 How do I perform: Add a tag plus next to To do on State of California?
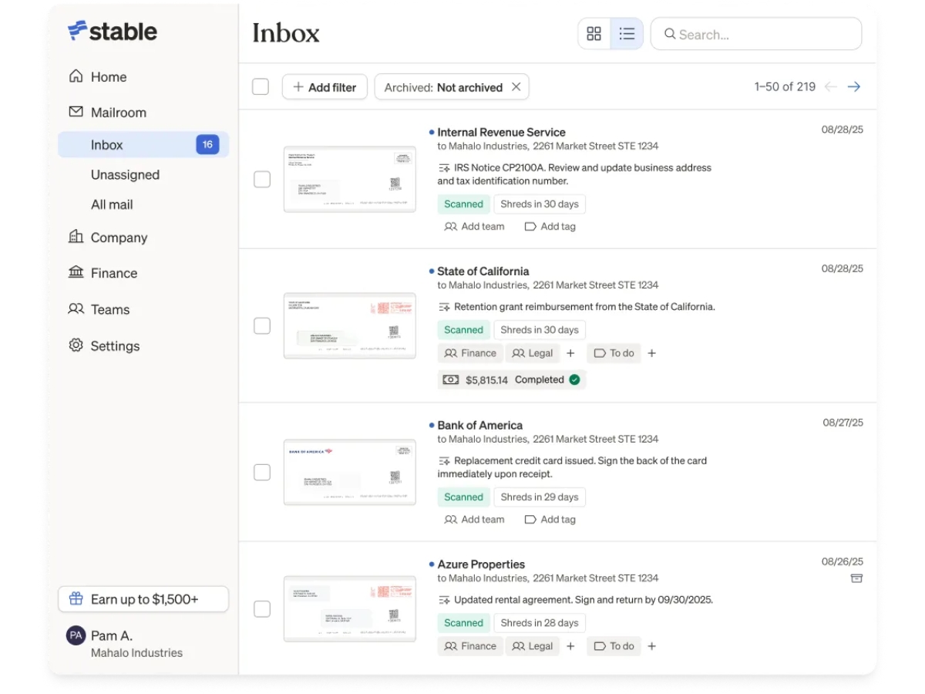click(651, 353)
